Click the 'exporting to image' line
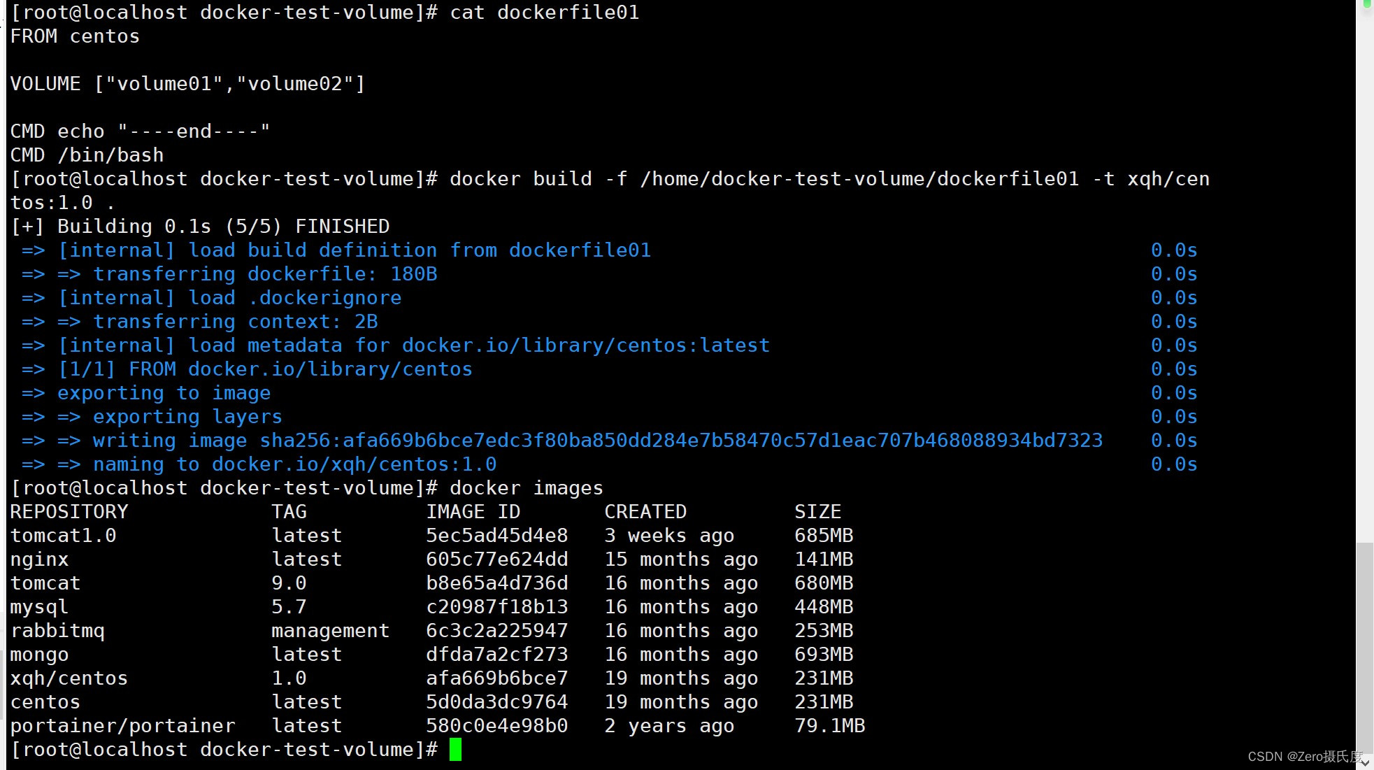Image resolution: width=1374 pixels, height=770 pixels. (146, 393)
